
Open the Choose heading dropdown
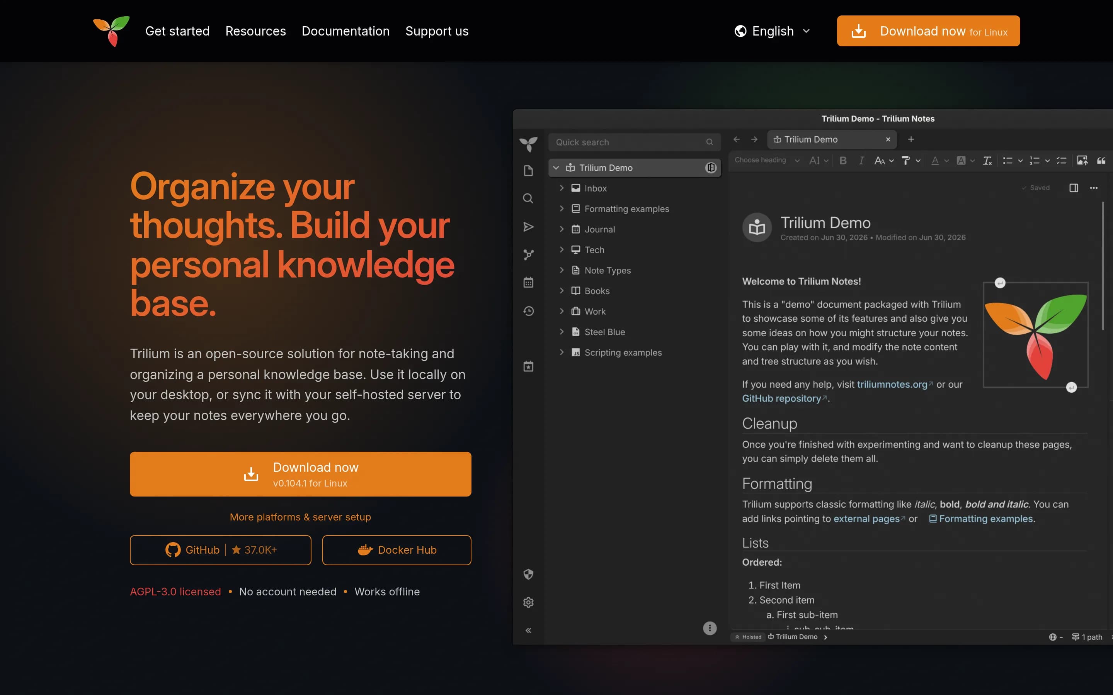[767, 160]
